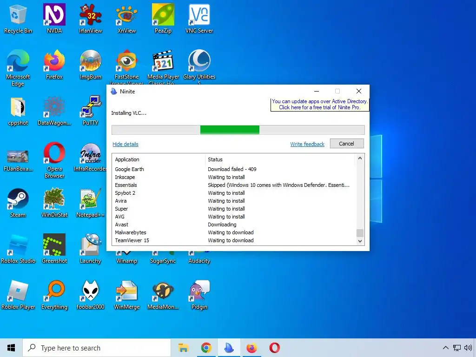Viewport: 476px width, 357px height.
Task: Open the PuTTY desktop icon
Action: tap(91, 111)
